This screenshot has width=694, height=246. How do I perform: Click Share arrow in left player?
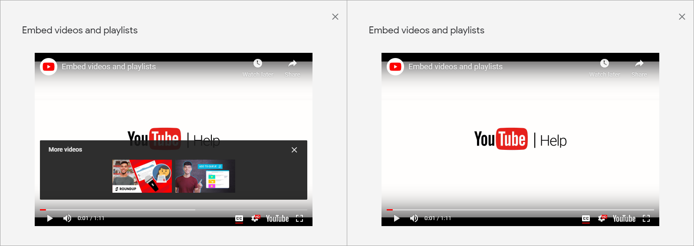[x=293, y=63]
